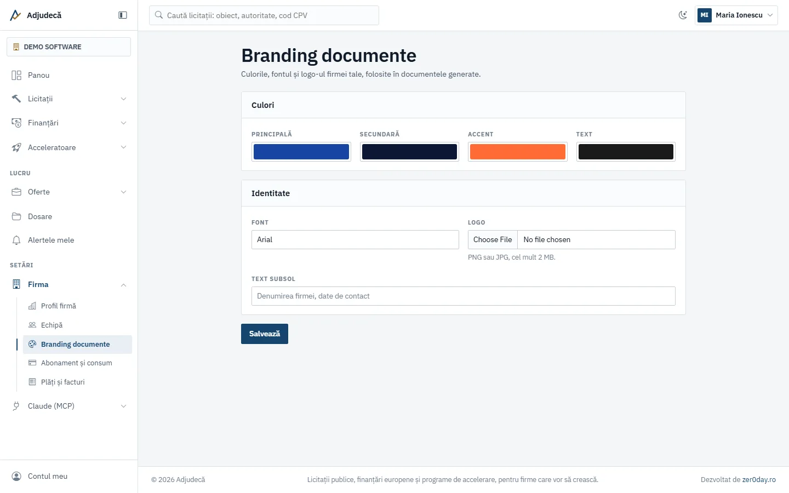Click the Echipă people icon

[32, 325]
